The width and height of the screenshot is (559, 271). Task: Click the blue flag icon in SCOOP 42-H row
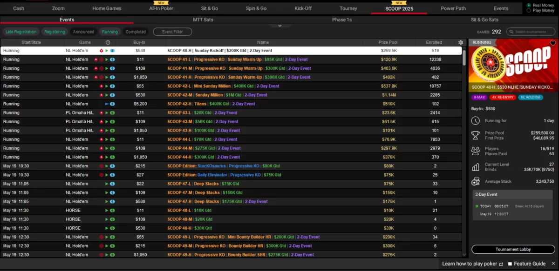point(107,104)
